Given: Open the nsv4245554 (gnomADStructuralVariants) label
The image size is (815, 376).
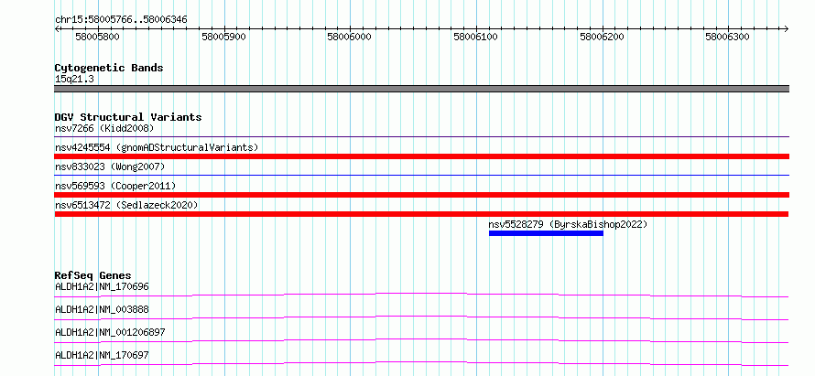Looking at the screenshot, I should 157,147.
